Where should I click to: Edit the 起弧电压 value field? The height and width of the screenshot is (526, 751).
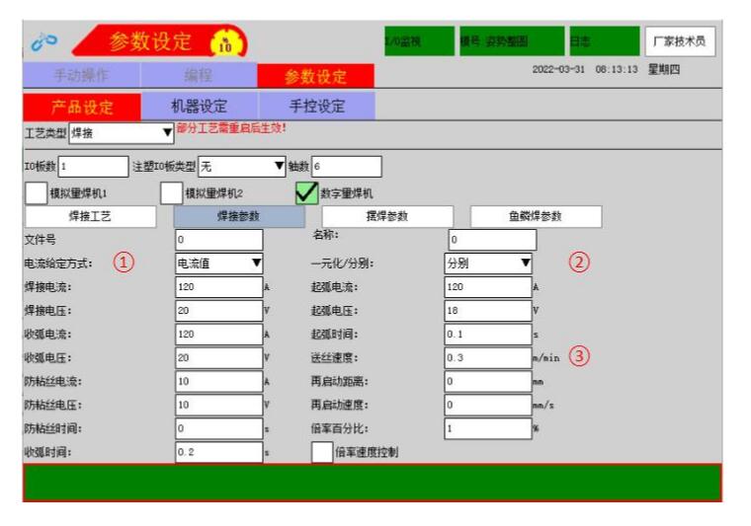[488, 310]
